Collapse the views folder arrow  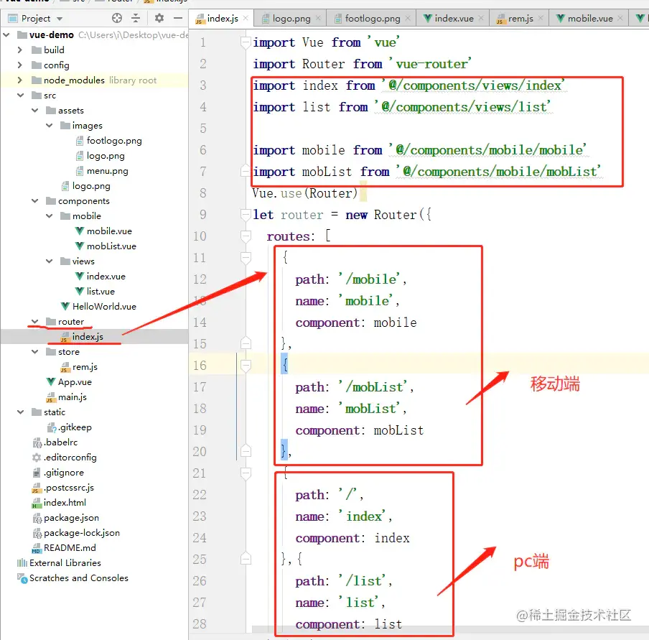50,261
